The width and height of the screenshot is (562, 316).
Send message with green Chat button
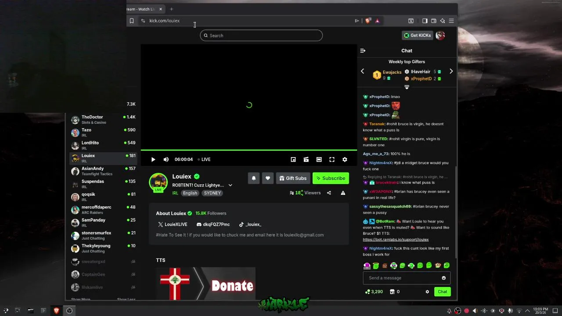(x=442, y=291)
